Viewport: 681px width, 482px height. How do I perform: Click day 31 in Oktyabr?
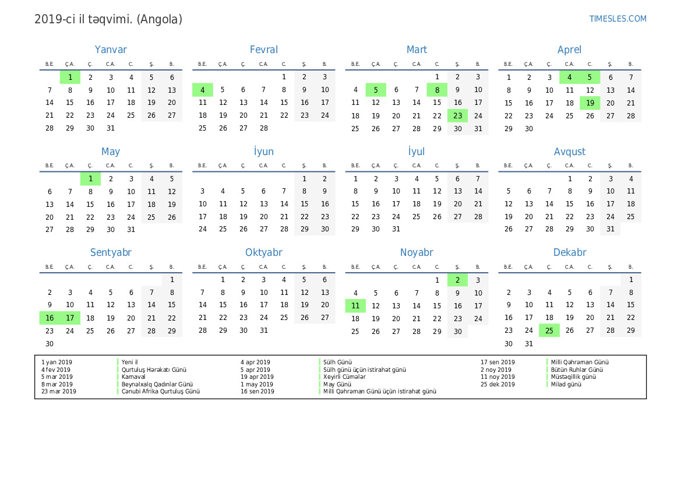(264, 330)
